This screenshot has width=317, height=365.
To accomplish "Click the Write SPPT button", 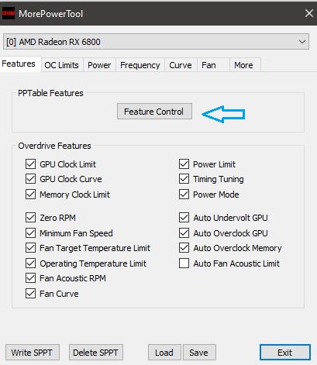I will coord(33,353).
